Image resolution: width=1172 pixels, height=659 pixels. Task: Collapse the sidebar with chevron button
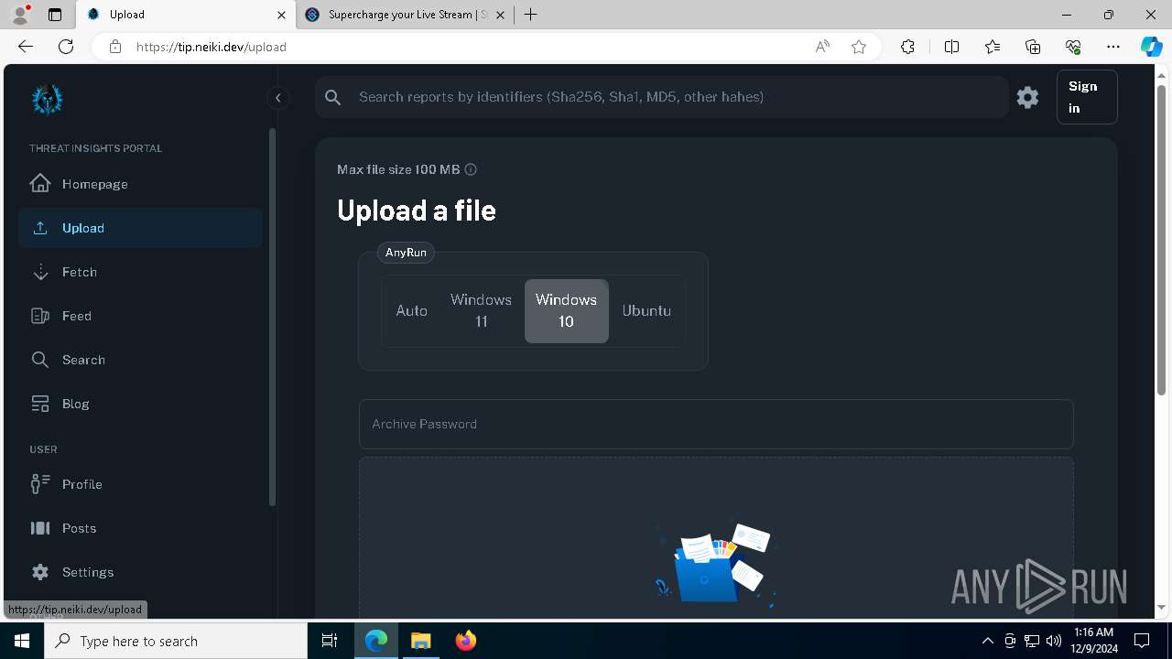point(277,98)
